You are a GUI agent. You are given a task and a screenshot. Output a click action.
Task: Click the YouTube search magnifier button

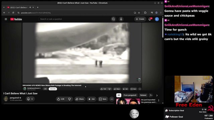(113, 19)
